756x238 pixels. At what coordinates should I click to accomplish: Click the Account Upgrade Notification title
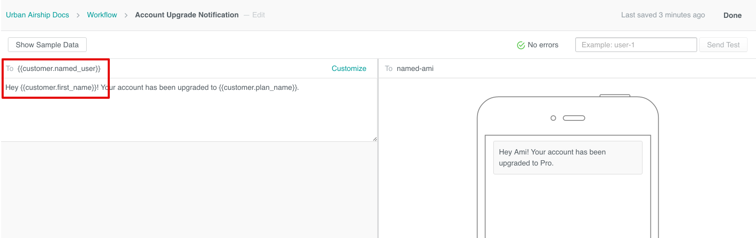coord(187,15)
